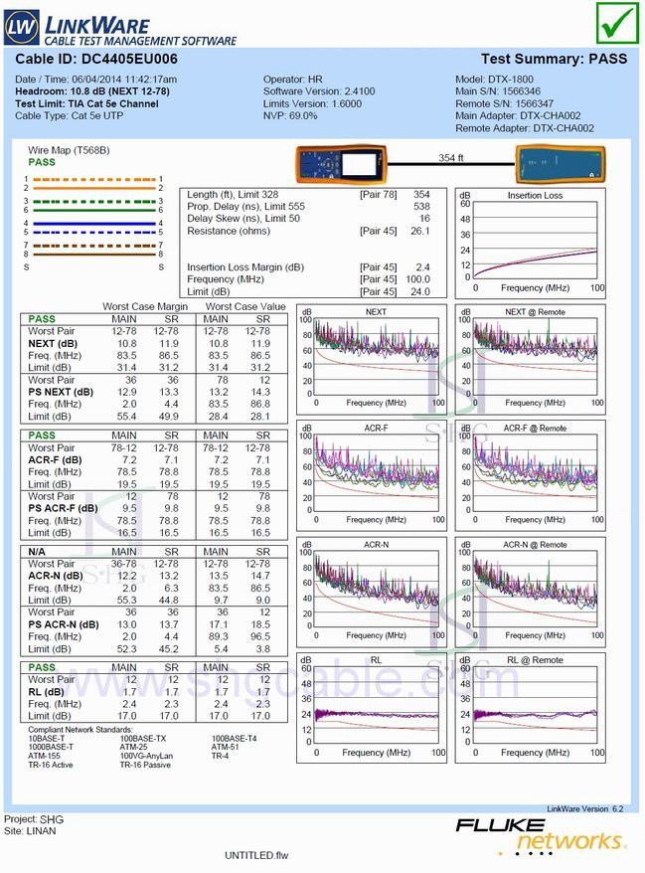Screen dimensions: 645x873
Task: Click the Remote Adapter: DTX-CHA002 text
Action: coord(524,128)
